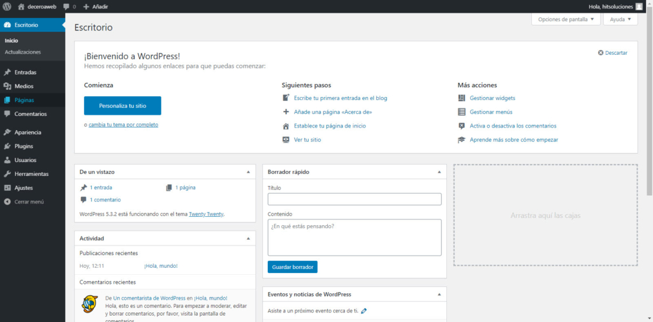The image size is (653, 322).
Task: Open the Ajustes menu label
Action: point(24,188)
